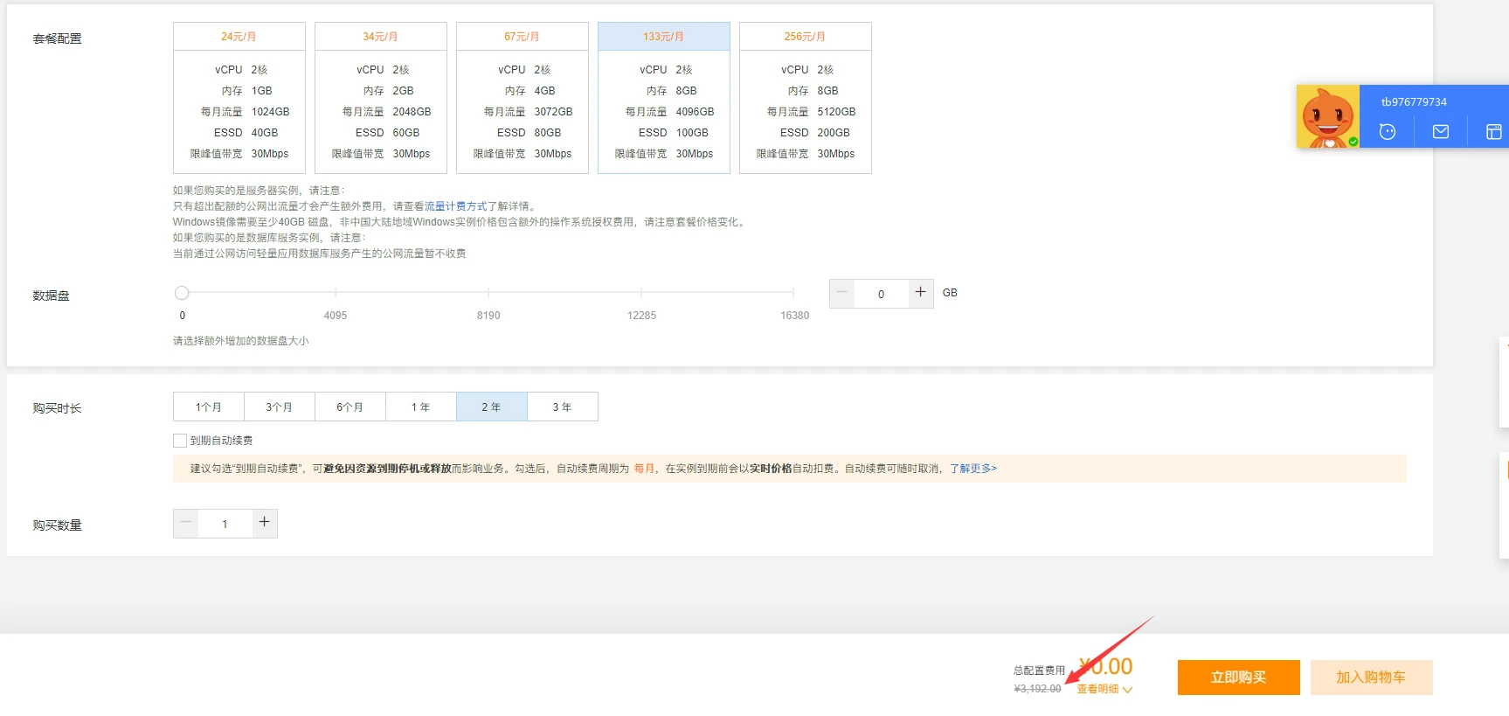Expand 查看明细 price details

click(1104, 689)
